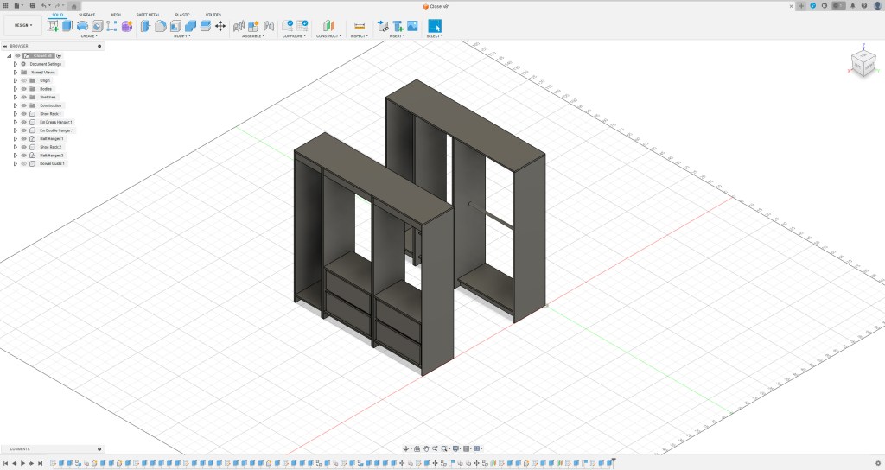
Task: Click the Save icon in top bar
Action: tap(32, 5)
